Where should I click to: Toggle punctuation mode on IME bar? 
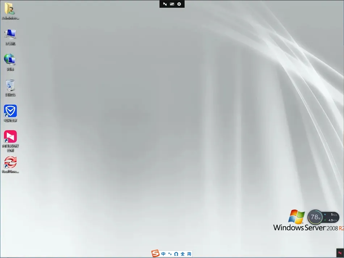[x=170, y=254]
